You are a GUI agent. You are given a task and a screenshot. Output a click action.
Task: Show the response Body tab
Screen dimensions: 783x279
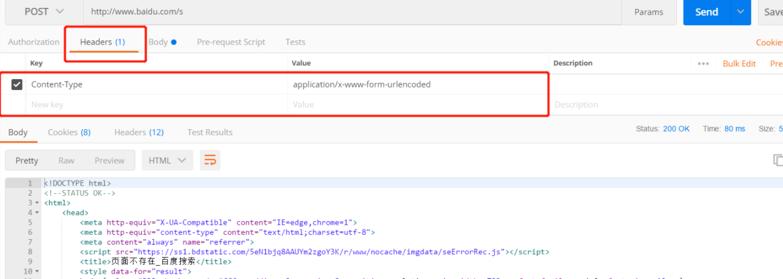(17, 132)
